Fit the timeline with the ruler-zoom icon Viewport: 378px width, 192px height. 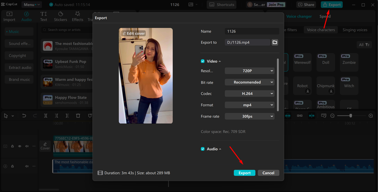click(x=324, y=116)
